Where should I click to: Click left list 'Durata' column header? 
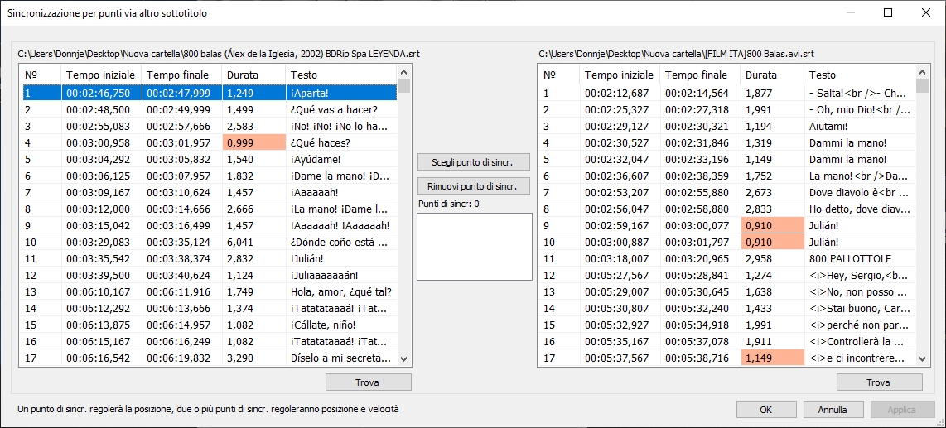point(253,75)
